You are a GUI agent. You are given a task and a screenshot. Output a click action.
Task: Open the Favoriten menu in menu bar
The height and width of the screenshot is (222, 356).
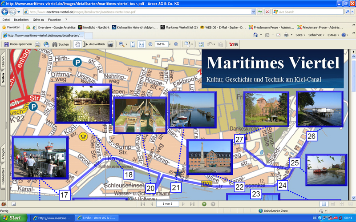pos(54,20)
